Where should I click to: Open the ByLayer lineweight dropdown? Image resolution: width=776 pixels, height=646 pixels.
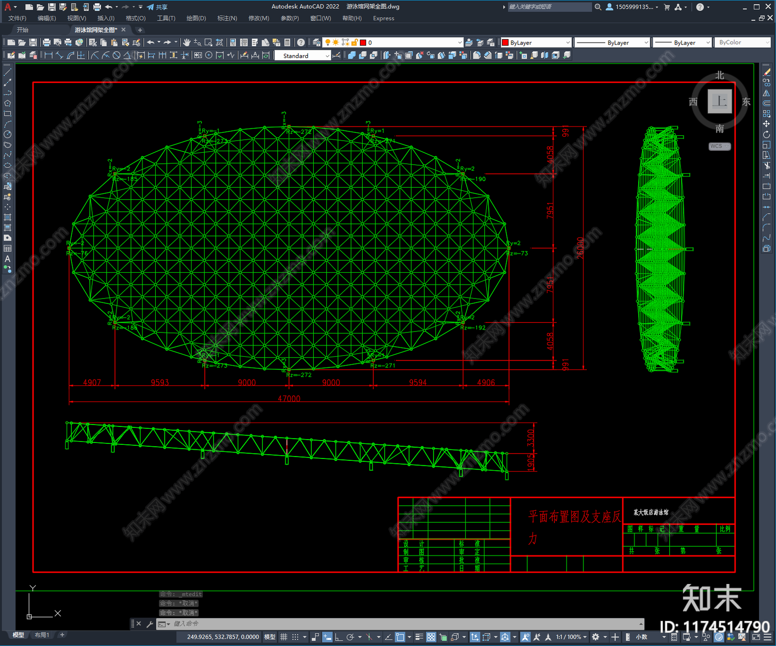click(682, 43)
